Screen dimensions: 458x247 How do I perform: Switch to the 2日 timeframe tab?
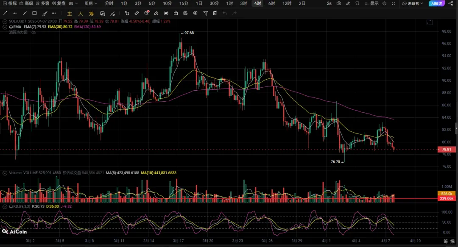[x=302, y=3]
